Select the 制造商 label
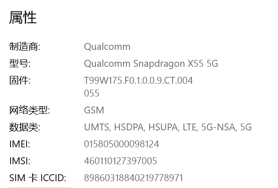This screenshot has width=278, height=188. pyautogui.click(x=25, y=47)
